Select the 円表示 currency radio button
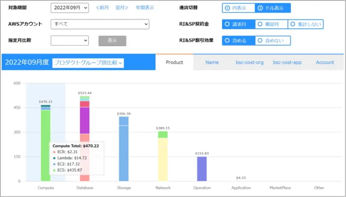The width and height of the screenshot is (346, 197). (x=239, y=8)
